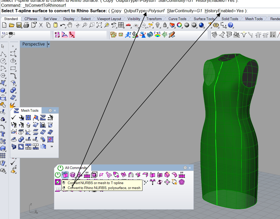Click the four-viewport layout icon
Viewport: 280px width, 219px height.
tap(121, 25)
